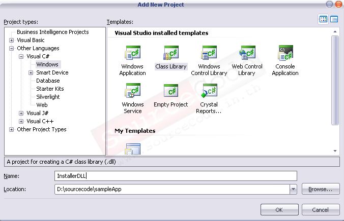Select Business Intelligence Projects in tree
Screen dimensions: 344x221
pyautogui.click(x=52, y=32)
